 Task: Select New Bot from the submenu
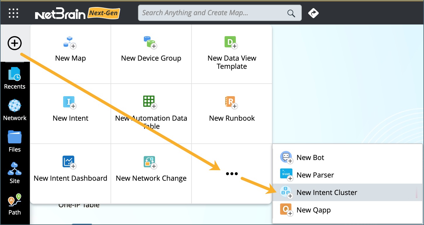click(x=310, y=158)
